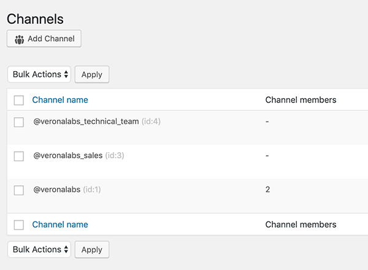Expand the bottom Bulk Actions dropdown
The image size is (368, 270).
[39, 250]
